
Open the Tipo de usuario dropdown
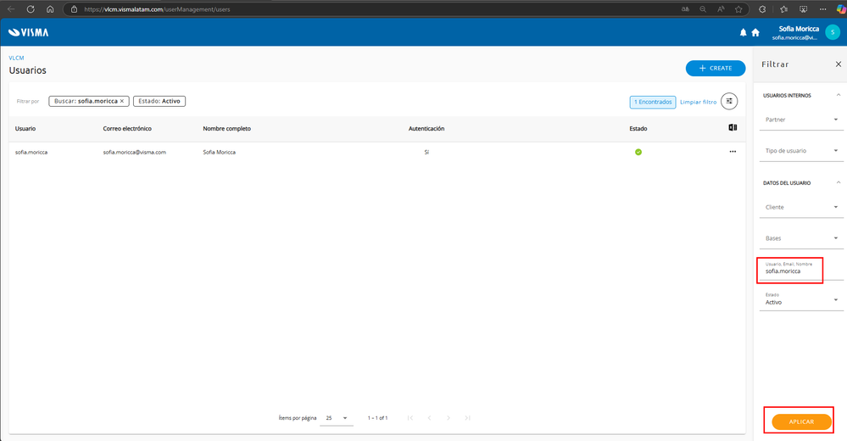(801, 151)
